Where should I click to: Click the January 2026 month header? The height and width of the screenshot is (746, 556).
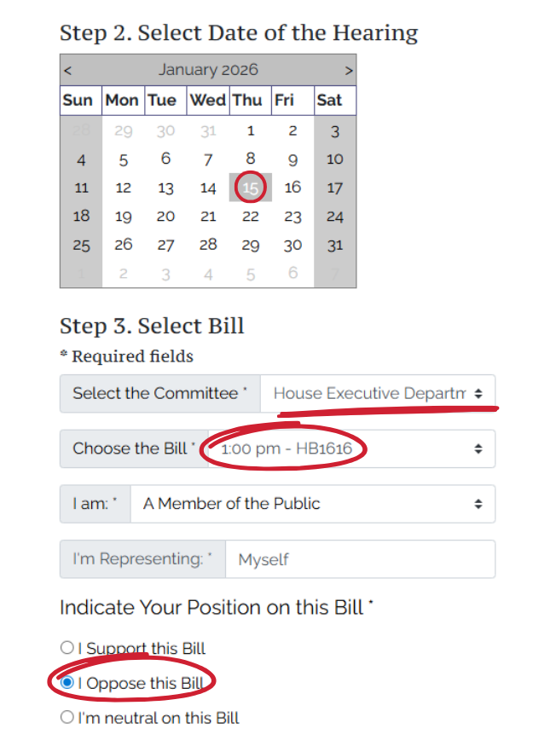208,70
